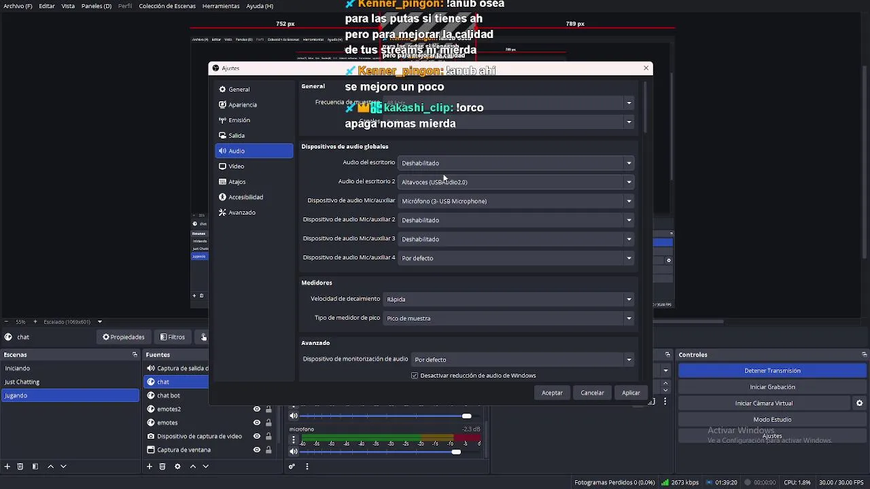
Task: Toggle lock on emotes2 source
Action: (x=268, y=409)
